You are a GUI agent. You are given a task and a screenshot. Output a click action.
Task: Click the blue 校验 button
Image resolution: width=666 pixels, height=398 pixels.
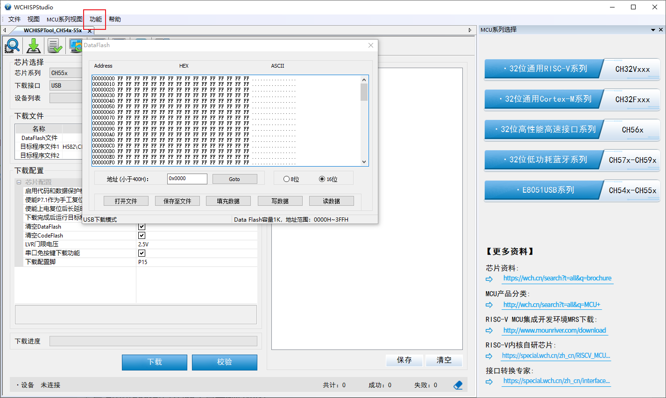[x=225, y=362]
